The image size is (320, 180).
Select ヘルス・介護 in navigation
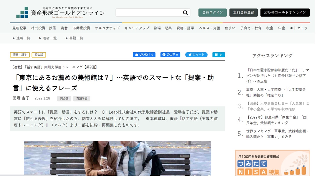209,28
